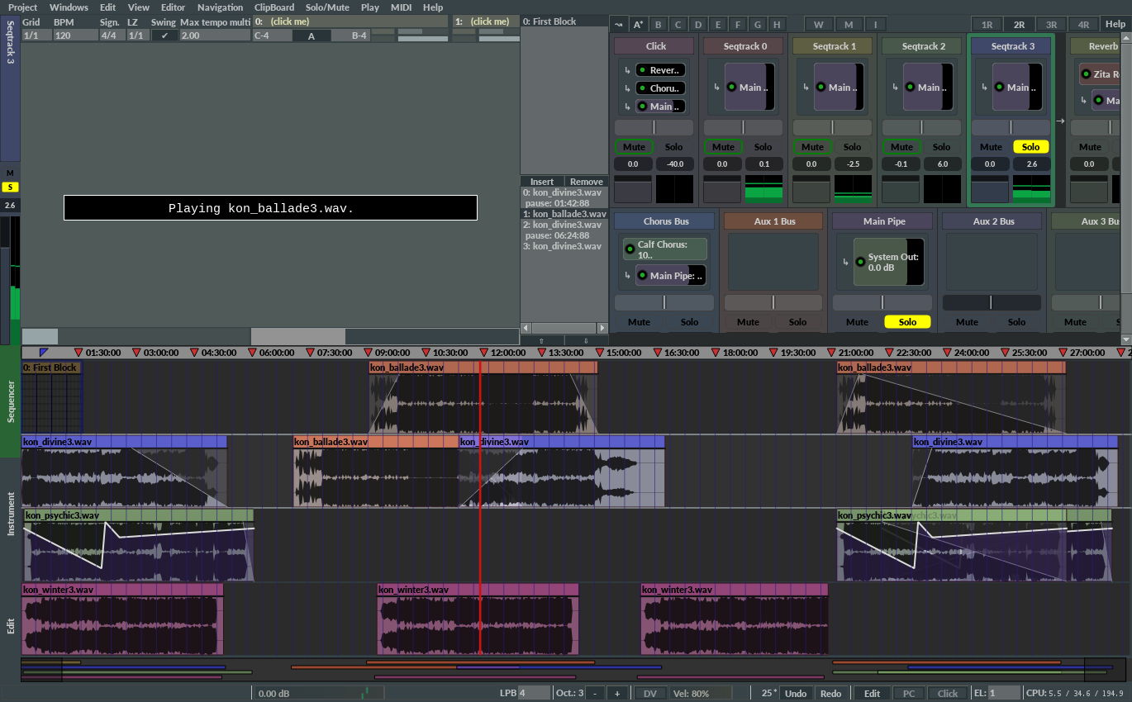Screen dimensions: 1132x702
Task: Click the Remove button in the playlist
Action: pyautogui.click(x=586, y=182)
